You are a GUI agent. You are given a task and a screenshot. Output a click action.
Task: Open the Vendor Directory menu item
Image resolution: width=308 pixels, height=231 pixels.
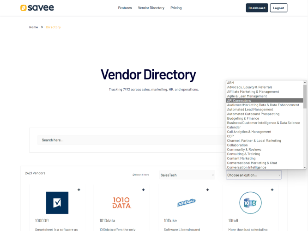pos(151,8)
